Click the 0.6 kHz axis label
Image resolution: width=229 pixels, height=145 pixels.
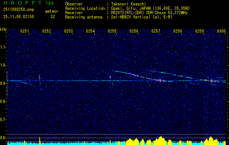(x=3, y=138)
